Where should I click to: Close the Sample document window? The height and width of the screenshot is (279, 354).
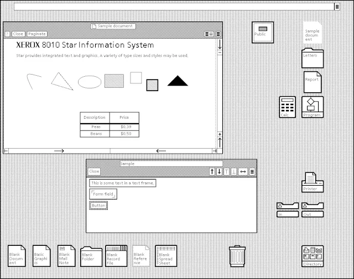coord(18,34)
